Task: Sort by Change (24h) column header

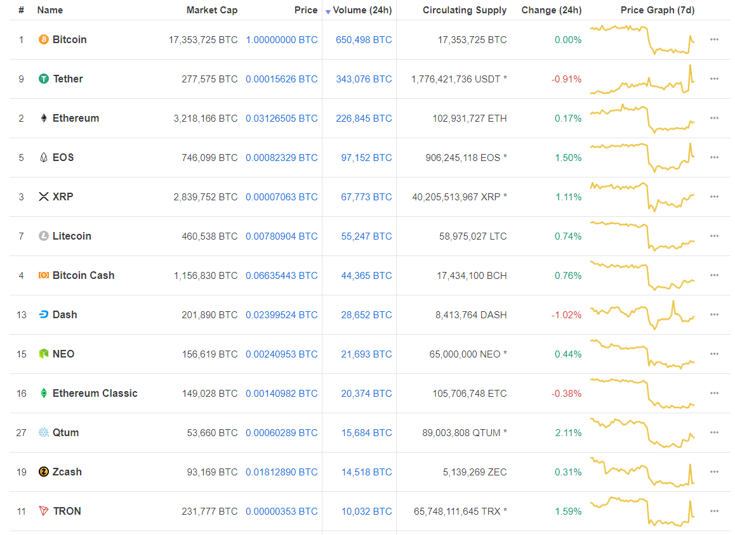Action: (x=551, y=10)
